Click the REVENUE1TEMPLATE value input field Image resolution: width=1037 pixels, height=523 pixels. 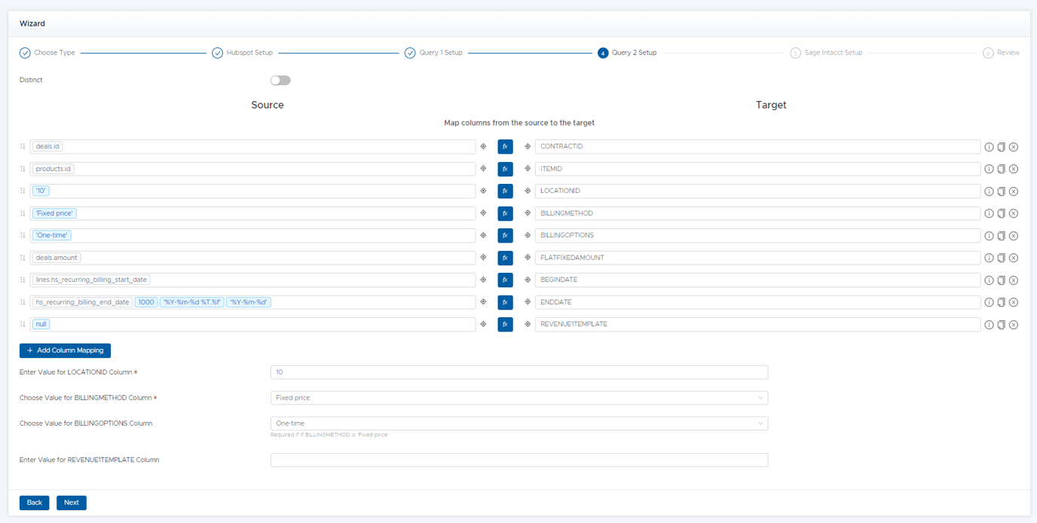(519, 460)
